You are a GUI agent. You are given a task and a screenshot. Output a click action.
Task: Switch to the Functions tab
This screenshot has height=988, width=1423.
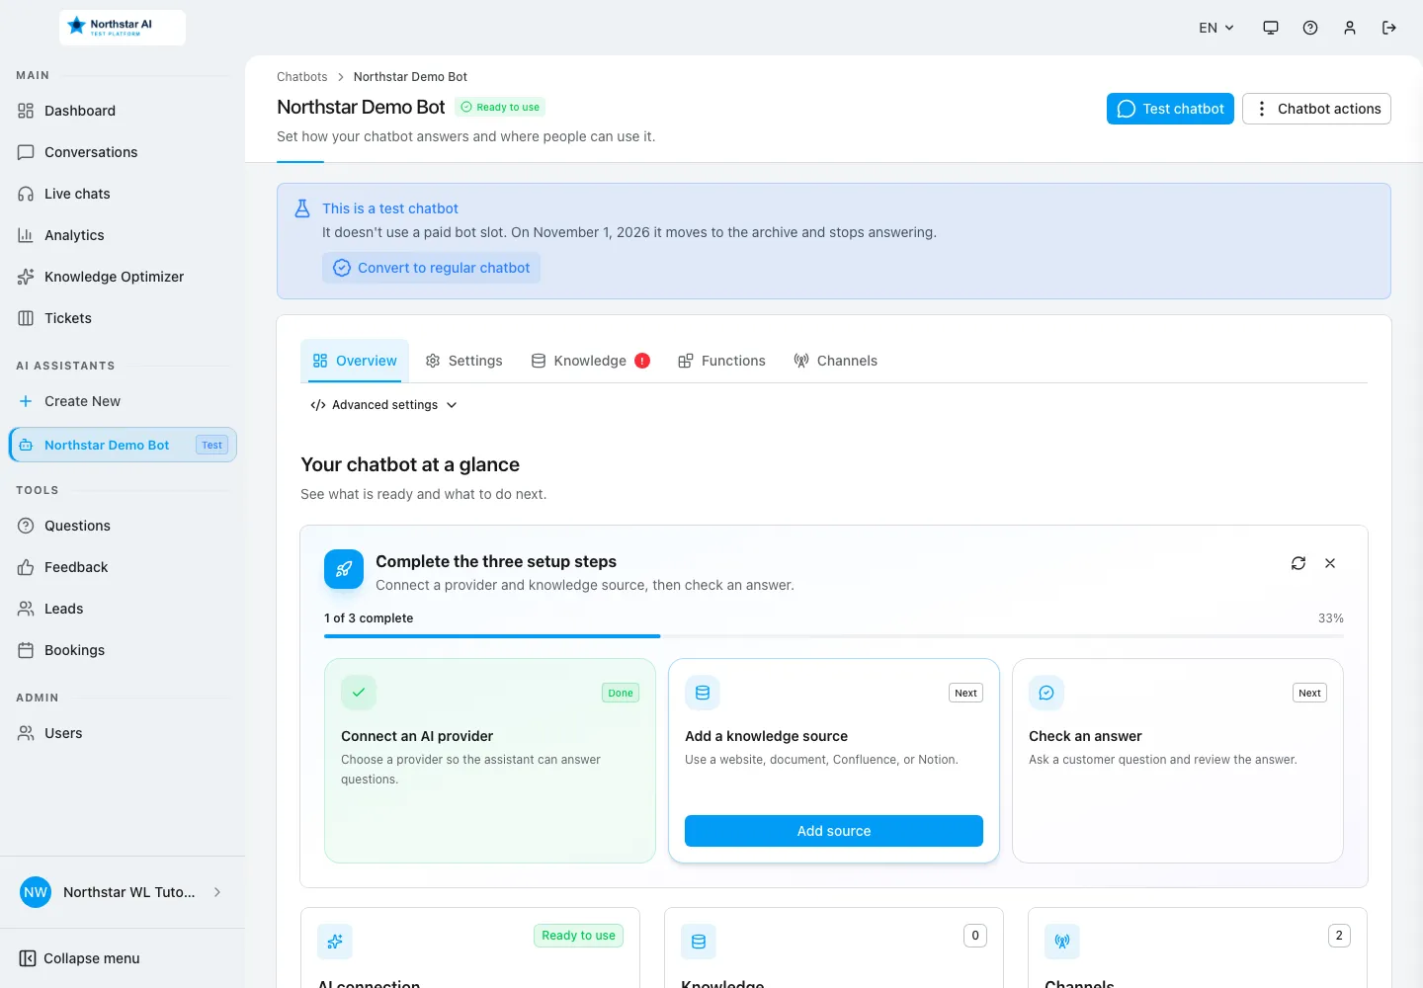pos(721,361)
